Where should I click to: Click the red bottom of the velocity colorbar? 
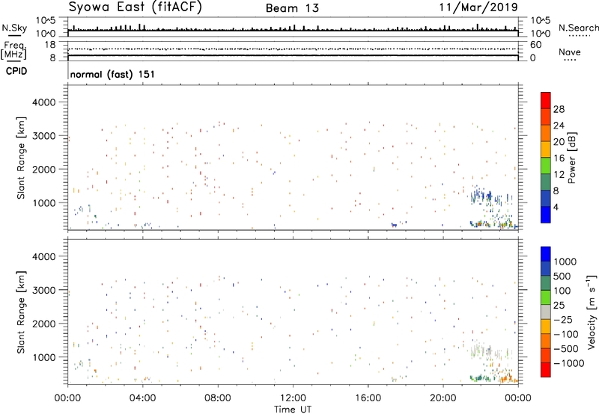point(546,370)
